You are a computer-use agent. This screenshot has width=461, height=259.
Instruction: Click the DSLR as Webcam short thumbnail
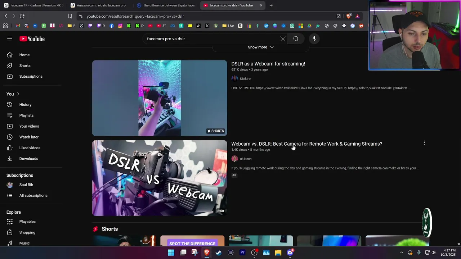pyautogui.click(x=160, y=98)
